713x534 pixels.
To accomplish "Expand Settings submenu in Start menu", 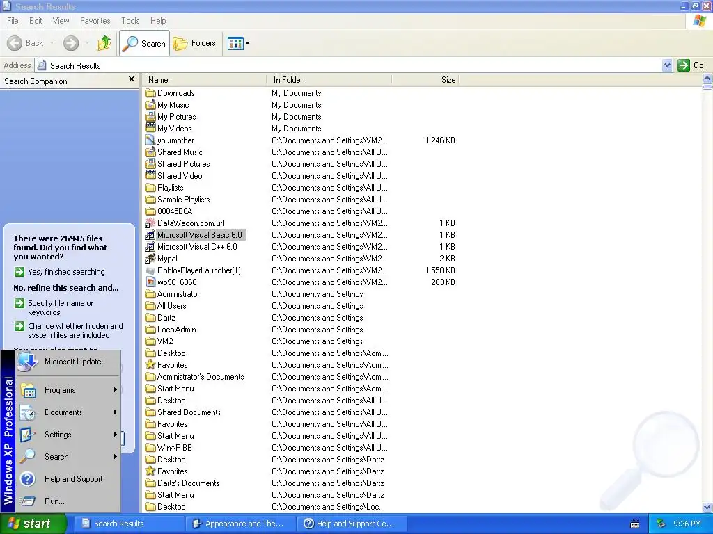I will coord(68,435).
